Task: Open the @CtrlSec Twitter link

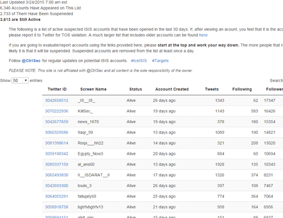Action: tap(31, 61)
